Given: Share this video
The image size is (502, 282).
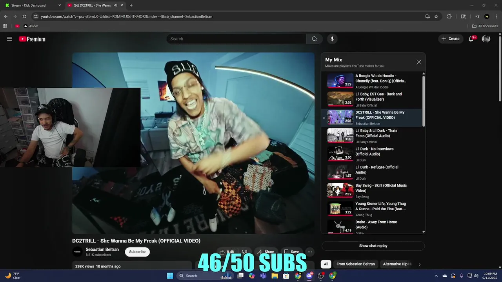Looking at the screenshot, I should click(x=266, y=252).
